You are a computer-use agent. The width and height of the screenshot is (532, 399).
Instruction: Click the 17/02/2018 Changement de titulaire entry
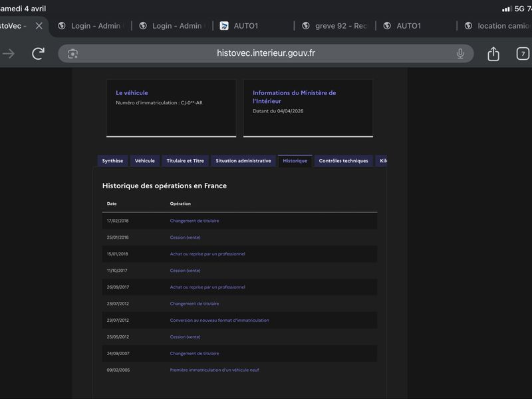point(194,221)
